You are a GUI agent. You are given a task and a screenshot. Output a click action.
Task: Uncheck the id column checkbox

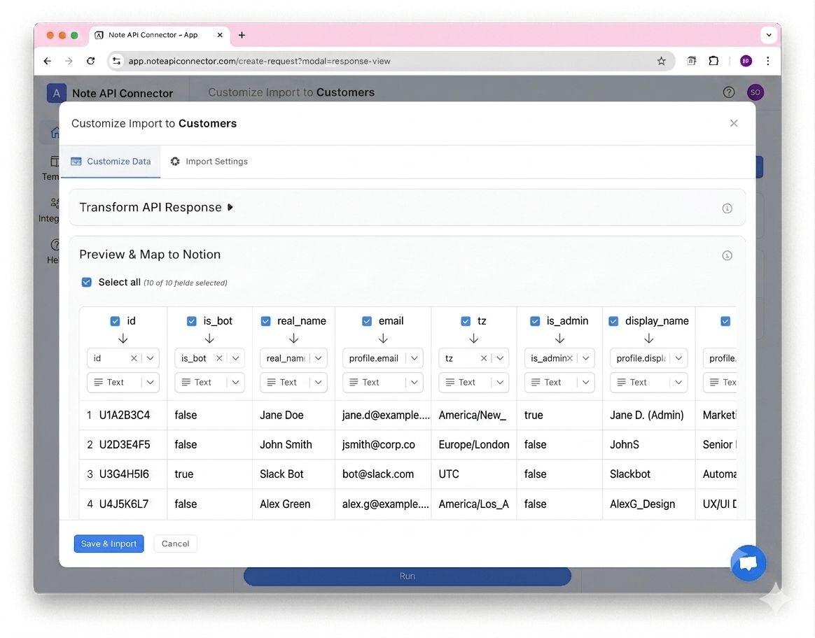[x=115, y=321]
